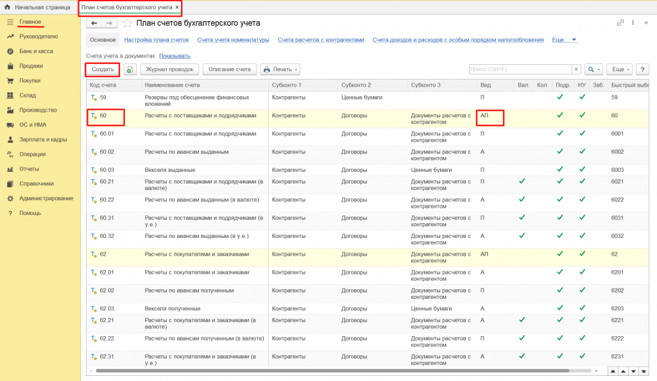Expand the Печать dropdown
Image resolution: width=657 pixels, height=381 pixels.
point(281,69)
